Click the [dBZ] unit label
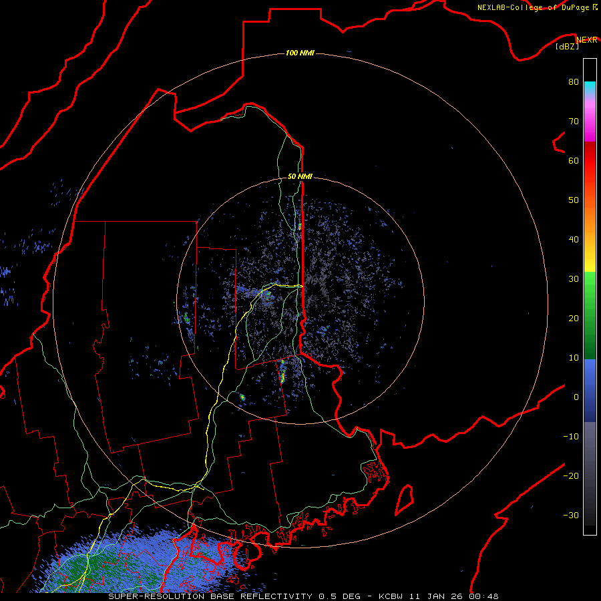The height and width of the screenshot is (601, 601). click(x=567, y=47)
